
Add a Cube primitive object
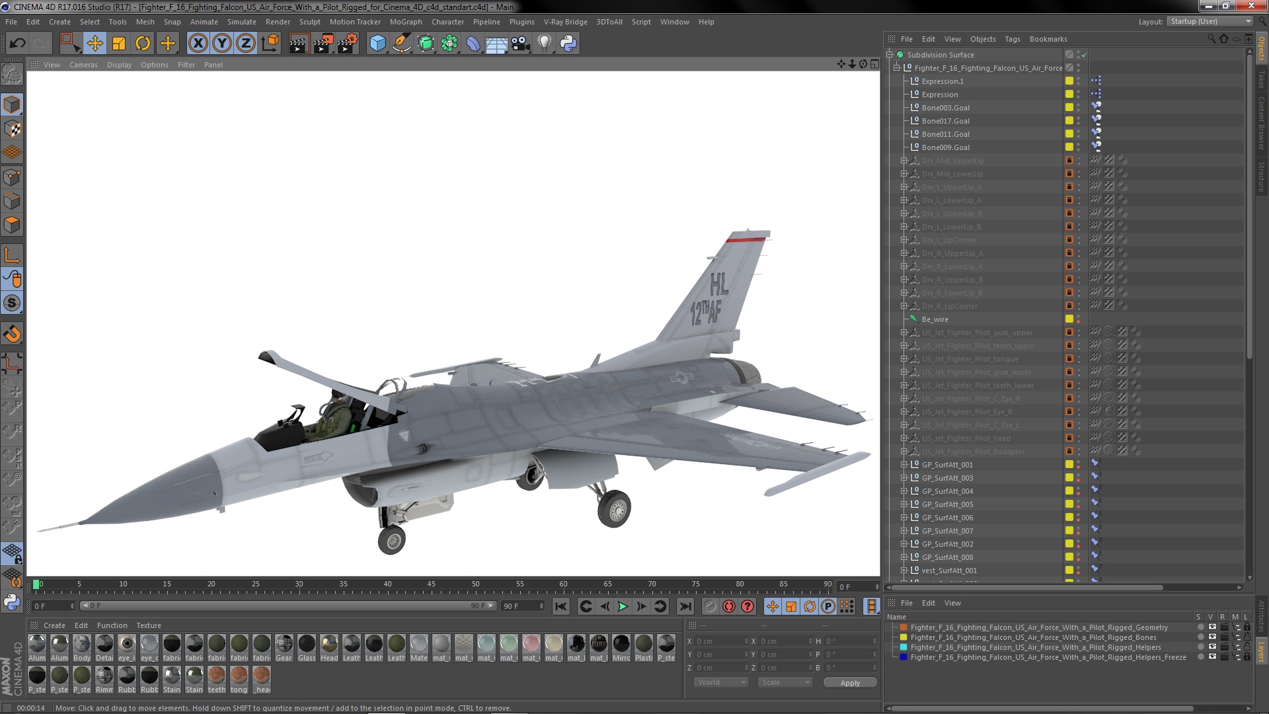(x=377, y=44)
